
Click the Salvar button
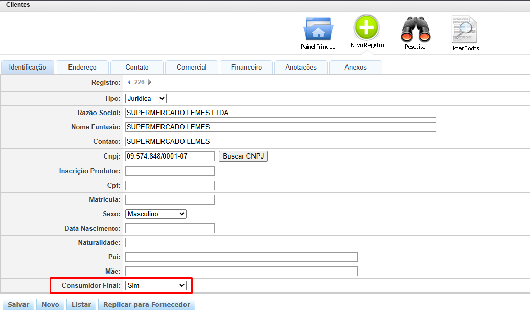click(x=18, y=304)
